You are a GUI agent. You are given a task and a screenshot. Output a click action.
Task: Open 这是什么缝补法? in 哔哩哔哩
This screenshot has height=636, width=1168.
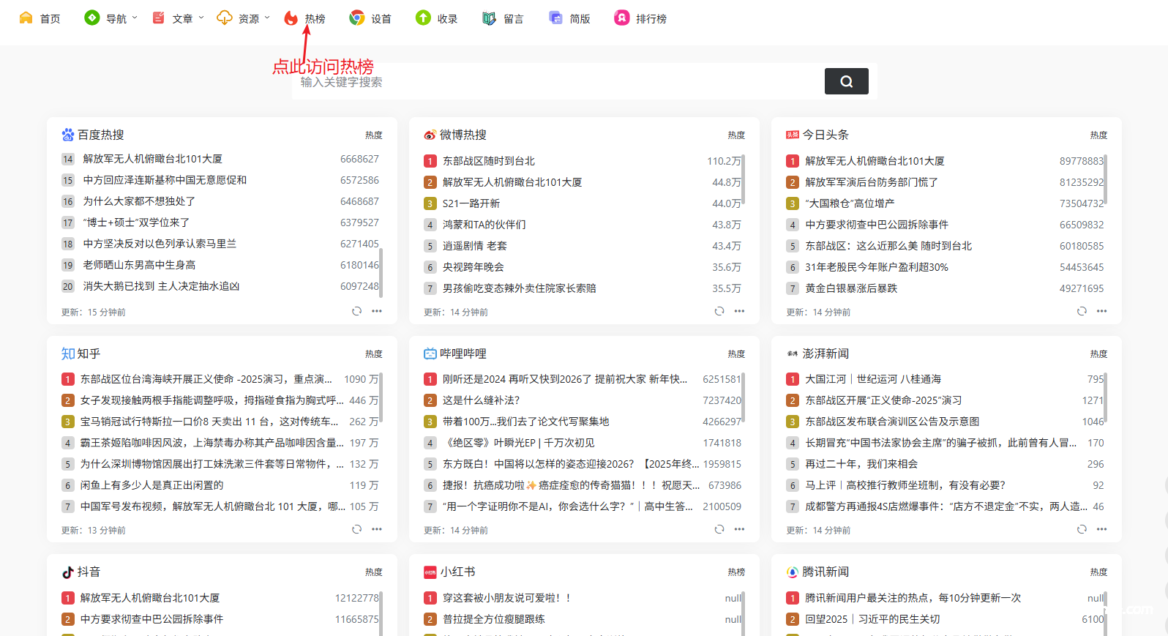tap(481, 400)
